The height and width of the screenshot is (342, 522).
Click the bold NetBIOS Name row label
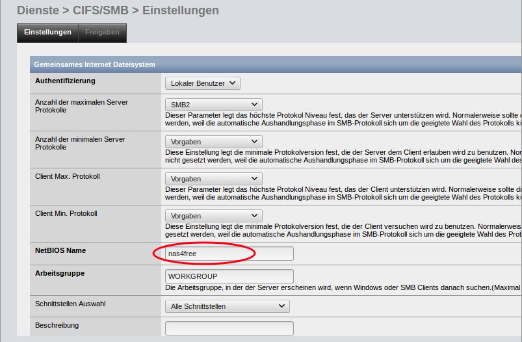[x=60, y=250]
